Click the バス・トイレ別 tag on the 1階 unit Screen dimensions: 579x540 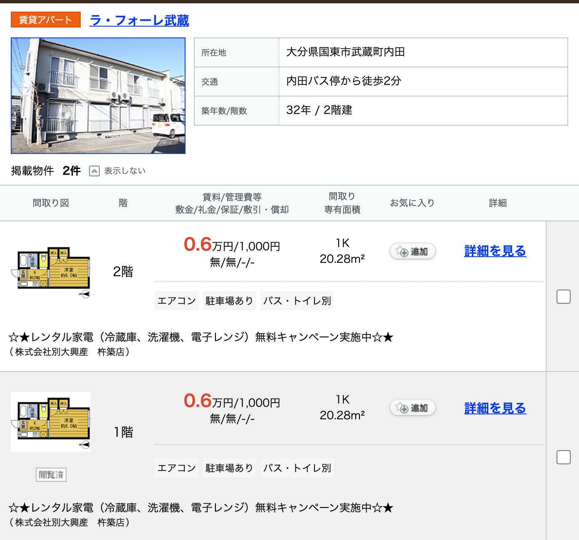[297, 468]
